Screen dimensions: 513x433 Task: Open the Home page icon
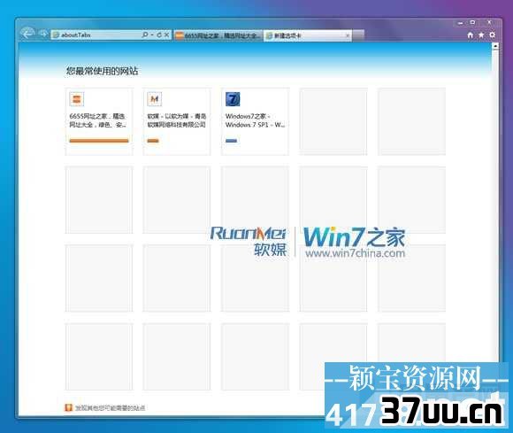(471, 35)
